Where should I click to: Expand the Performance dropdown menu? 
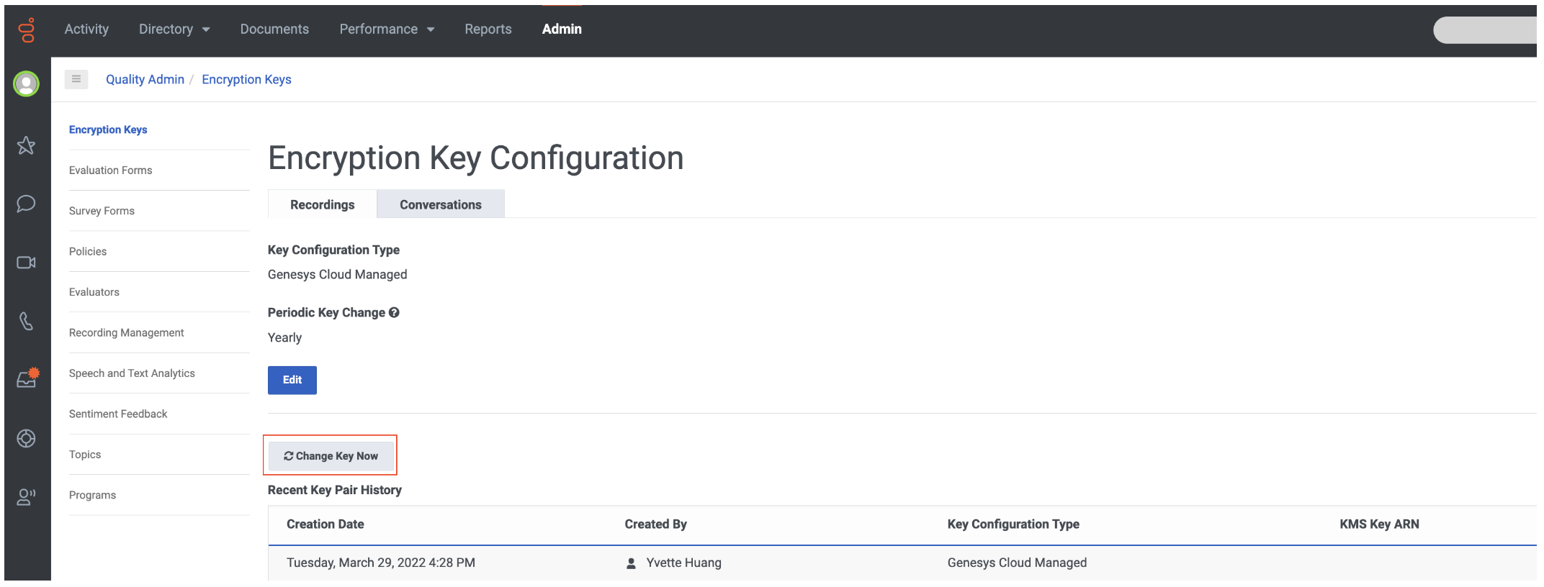click(387, 29)
